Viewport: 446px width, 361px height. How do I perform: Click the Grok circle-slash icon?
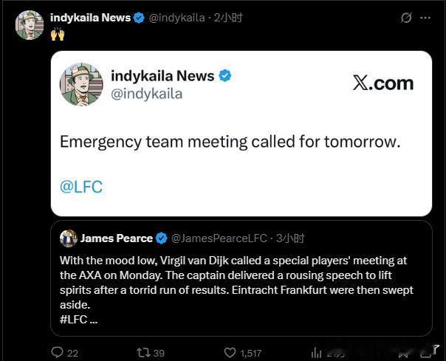406,18
